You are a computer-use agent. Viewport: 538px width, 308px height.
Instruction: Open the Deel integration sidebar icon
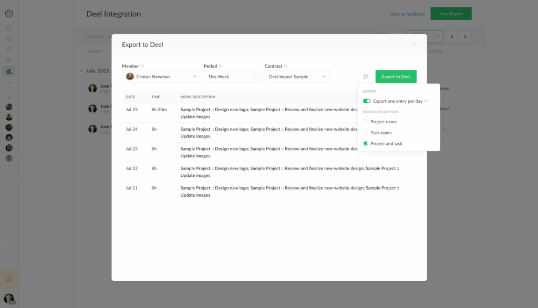(x=9, y=71)
